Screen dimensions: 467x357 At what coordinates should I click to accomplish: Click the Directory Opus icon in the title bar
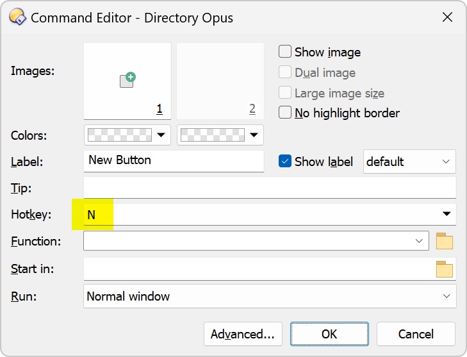17,17
